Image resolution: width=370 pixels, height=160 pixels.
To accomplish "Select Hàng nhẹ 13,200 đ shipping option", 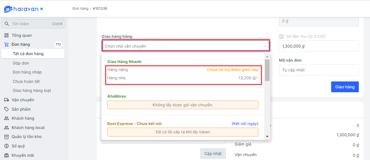I will 183,77.
